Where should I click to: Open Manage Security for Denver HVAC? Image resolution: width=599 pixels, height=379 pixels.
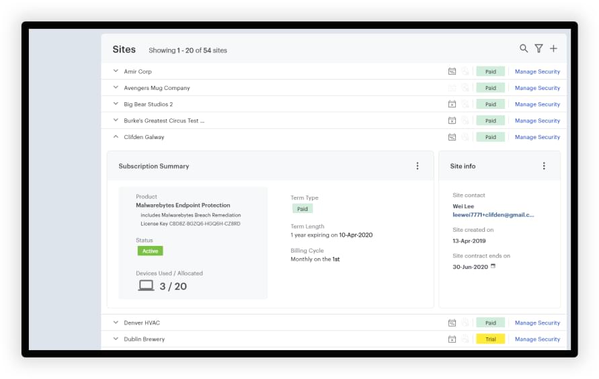(537, 323)
